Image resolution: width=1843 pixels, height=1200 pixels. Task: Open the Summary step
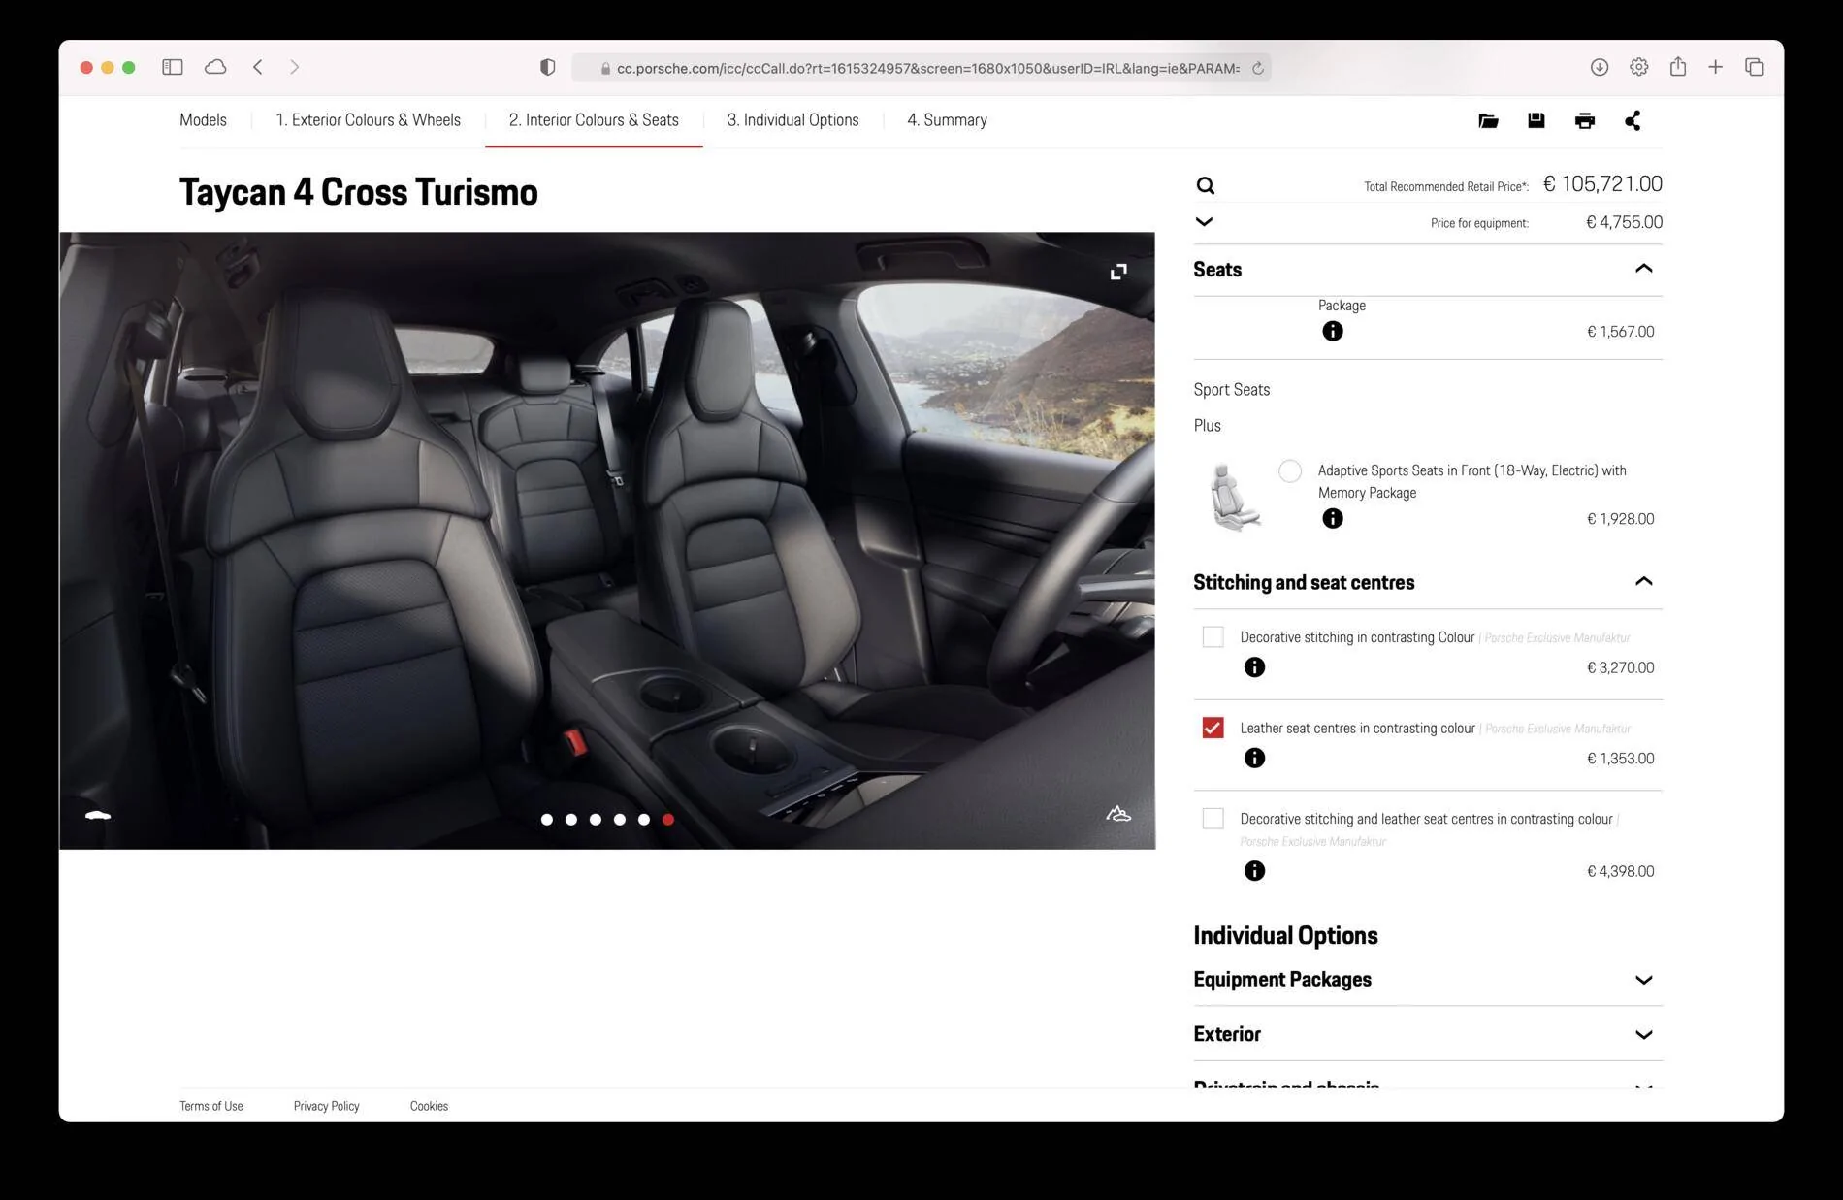(x=947, y=120)
